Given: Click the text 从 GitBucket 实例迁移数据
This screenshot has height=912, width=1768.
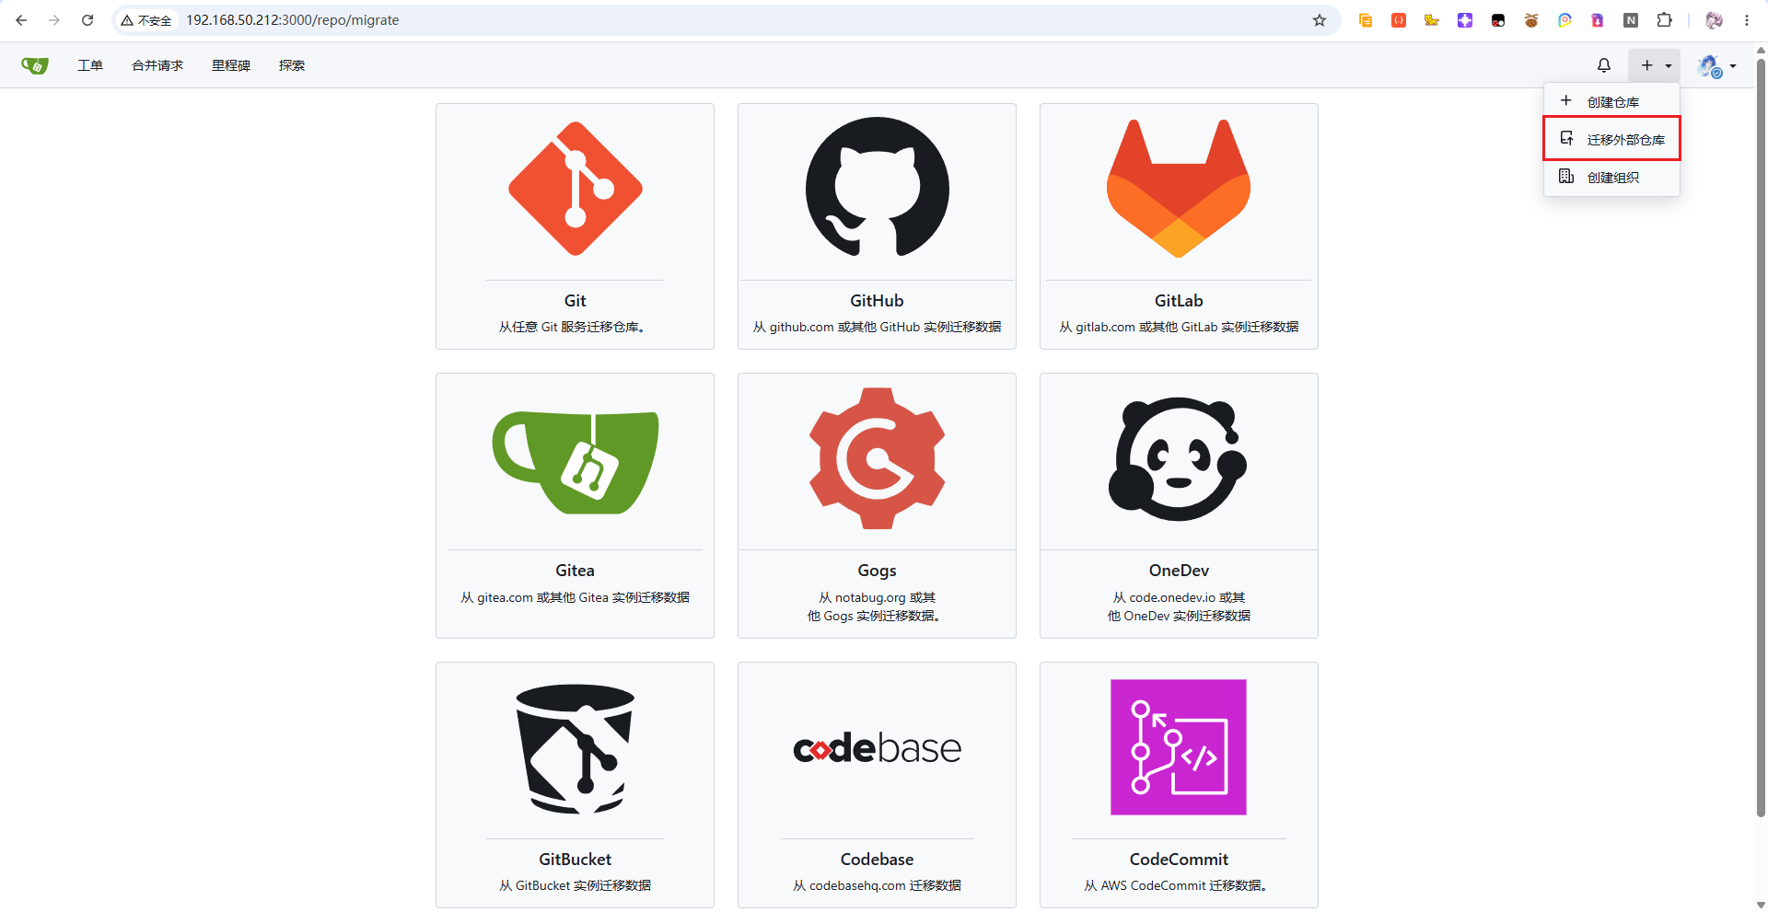Looking at the screenshot, I should click(576, 885).
